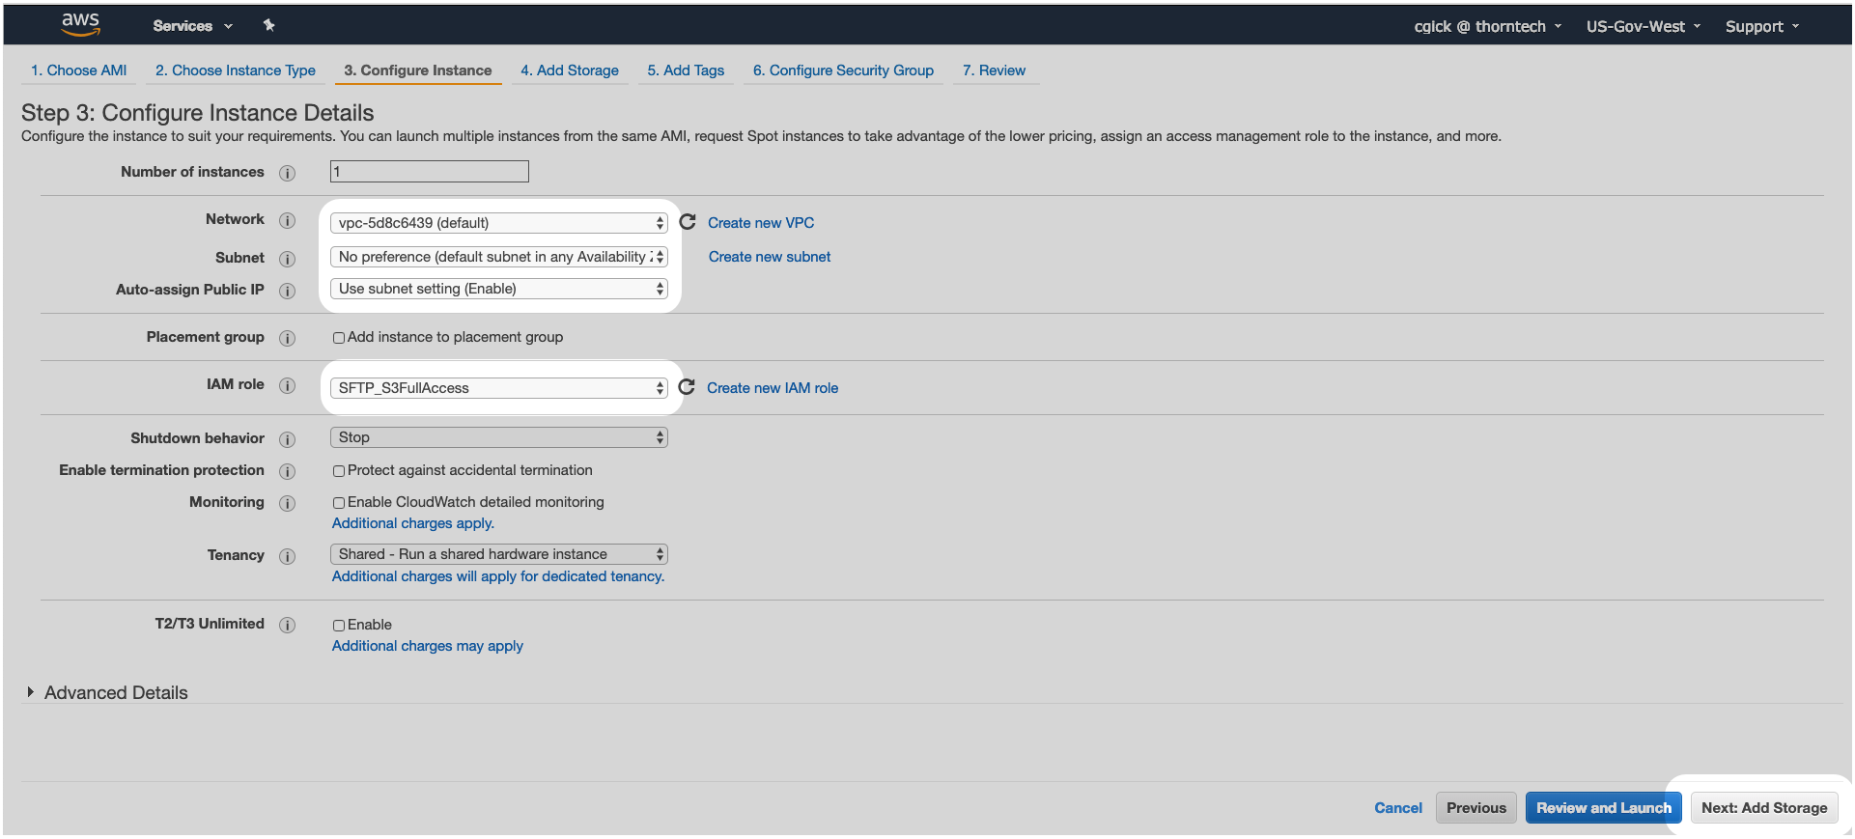The height and width of the screenshot is (839, 1855).
Task: Open the Services menu
Action: tap(192, 26)
